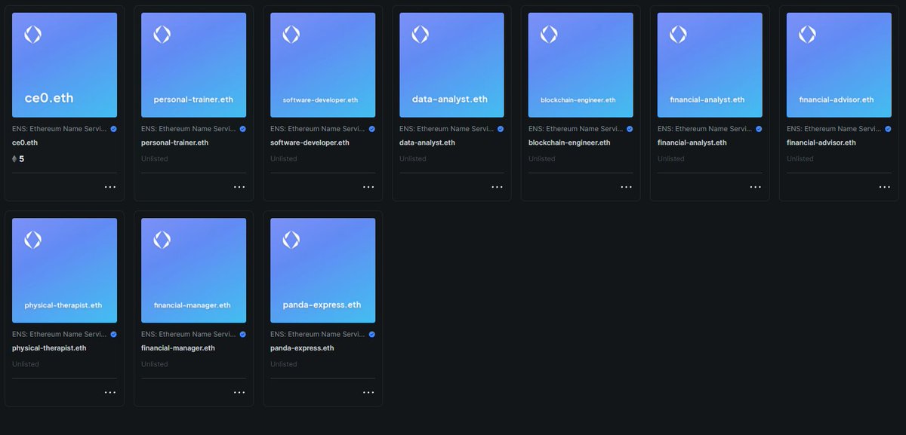Viewport: 906px width, 435px height.
Task: Open the personal-trainer.eth card image
Action: pos(194,65)
